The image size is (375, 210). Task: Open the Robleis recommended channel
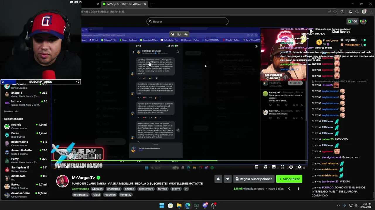[26, 126]
